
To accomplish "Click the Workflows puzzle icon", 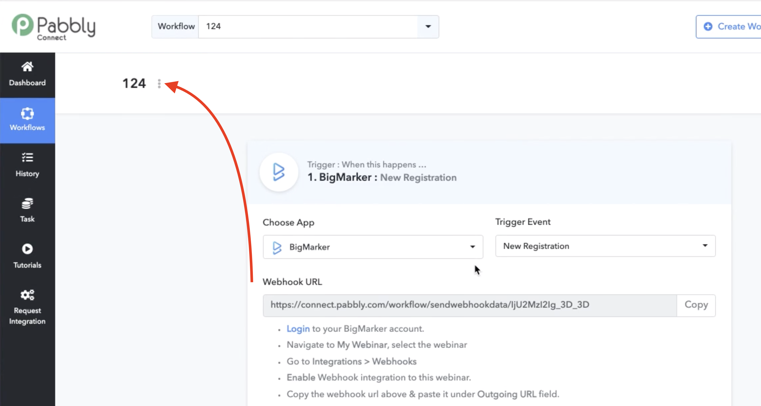I will pyautogui.click(x=27, y=114).
